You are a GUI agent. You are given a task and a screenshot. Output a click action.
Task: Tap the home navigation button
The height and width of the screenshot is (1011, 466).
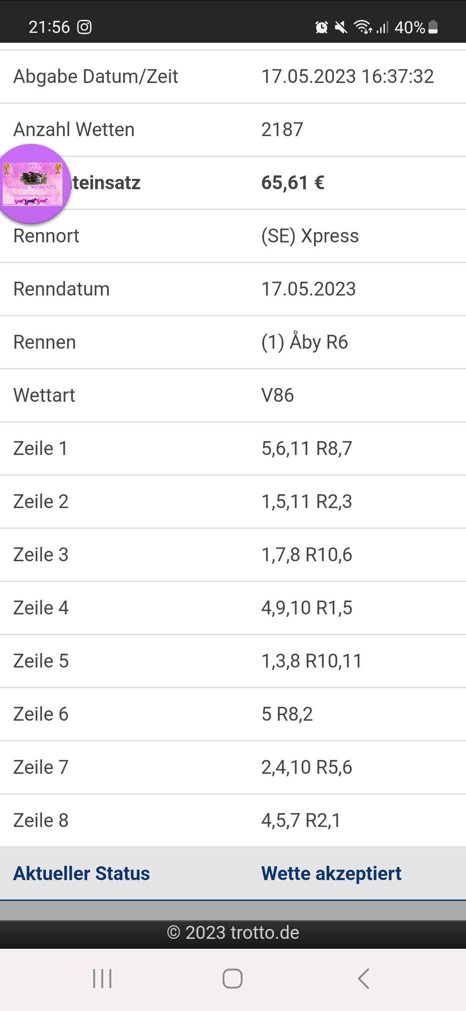[x=233, y=979]
